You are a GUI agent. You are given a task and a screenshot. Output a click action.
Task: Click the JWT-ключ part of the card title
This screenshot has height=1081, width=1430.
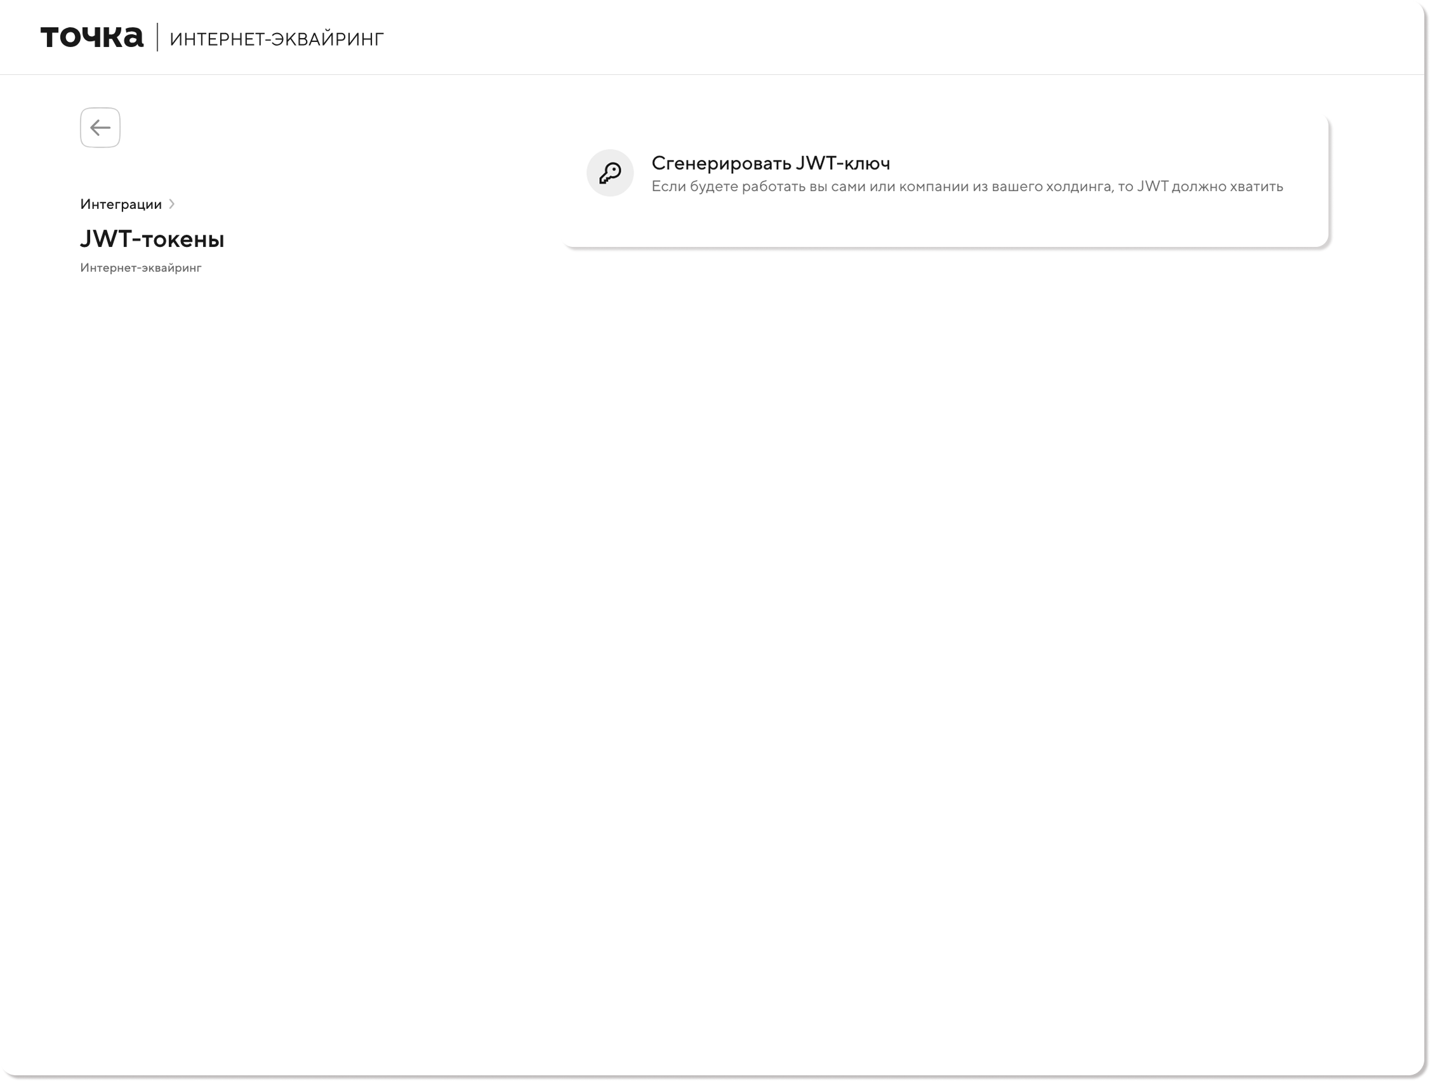(842, 163)
